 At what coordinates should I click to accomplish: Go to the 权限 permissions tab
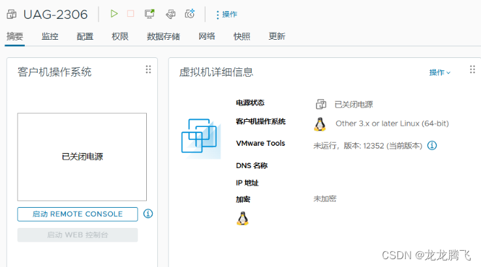coord(120,36)
